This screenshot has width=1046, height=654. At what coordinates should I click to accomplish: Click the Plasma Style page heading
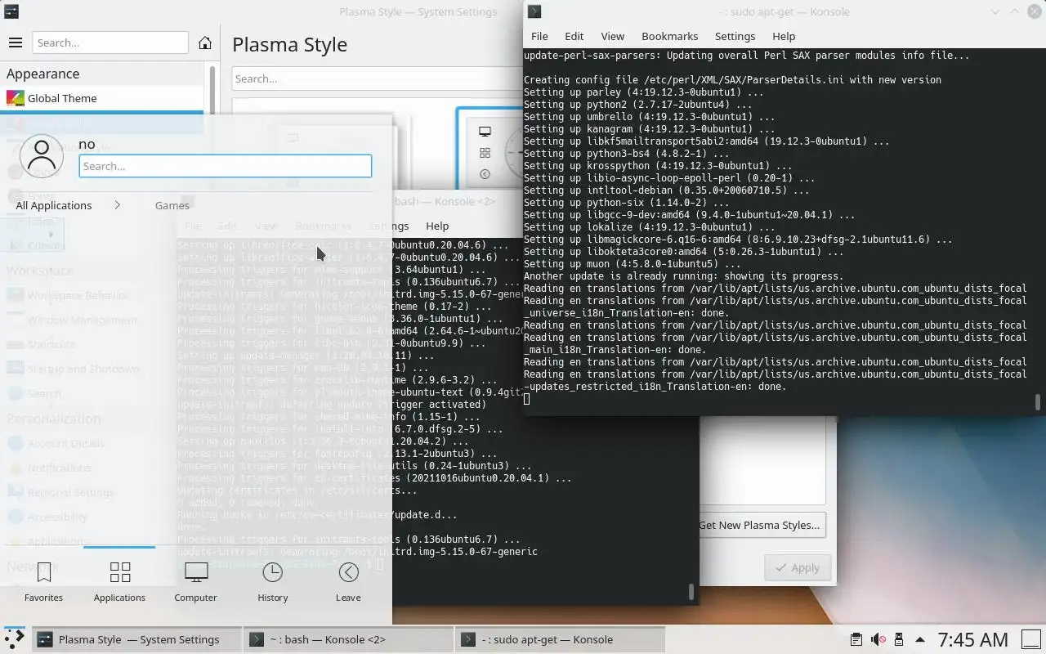tap(289, 44)
